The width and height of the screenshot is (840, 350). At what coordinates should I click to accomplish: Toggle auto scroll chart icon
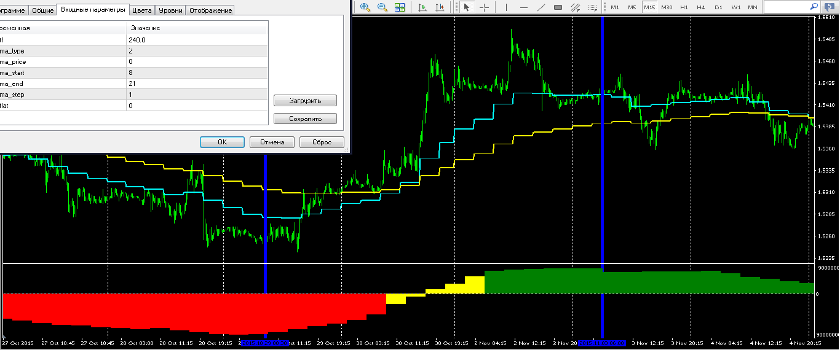[422, 7]
